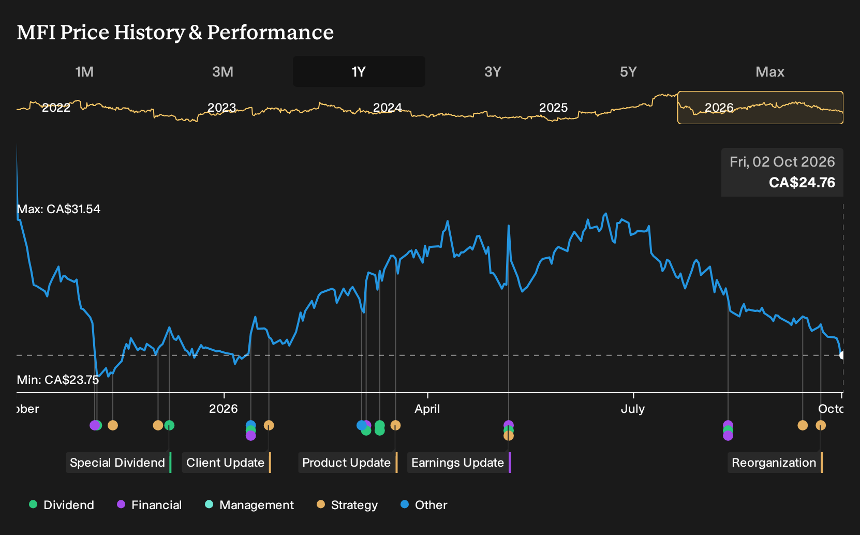
Task: Click the 2023 label in overview strip
Action: pyautogui.click(x=221, y=108)
